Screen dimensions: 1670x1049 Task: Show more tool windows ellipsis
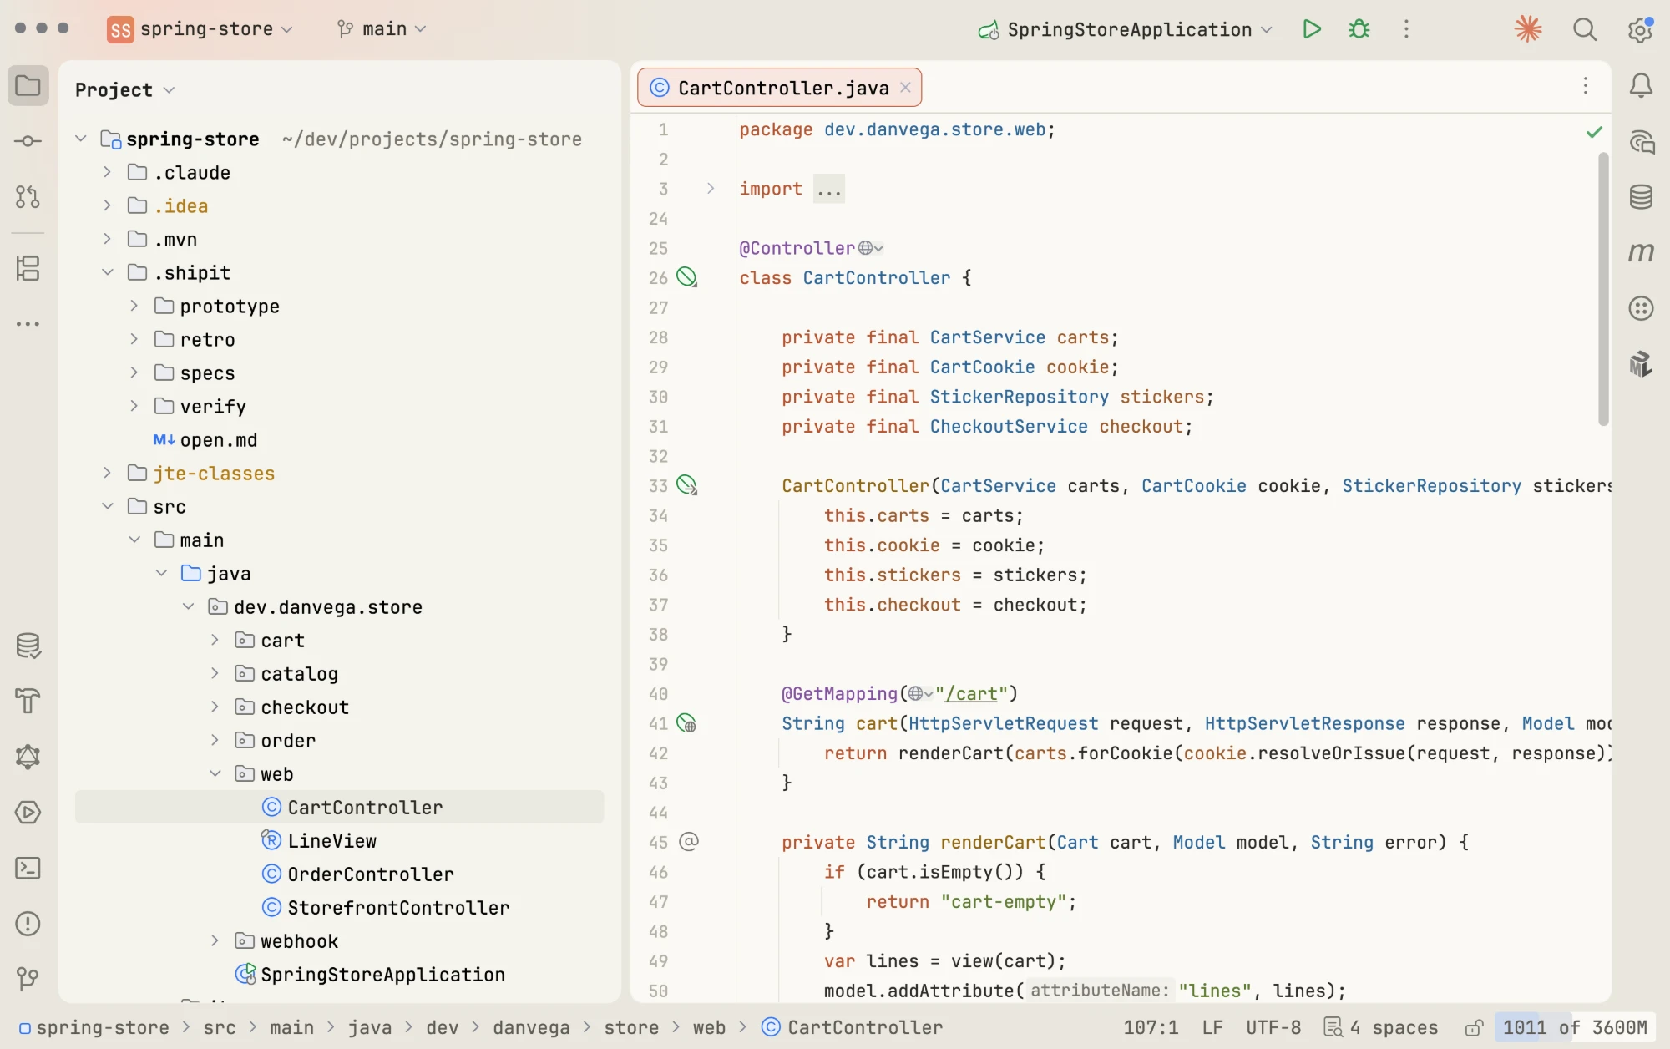[28, 324]
